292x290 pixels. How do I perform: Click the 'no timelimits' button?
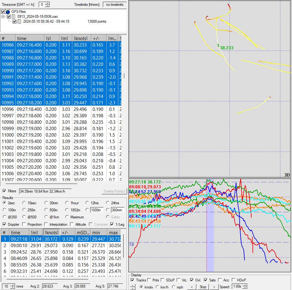coord(115,5)
